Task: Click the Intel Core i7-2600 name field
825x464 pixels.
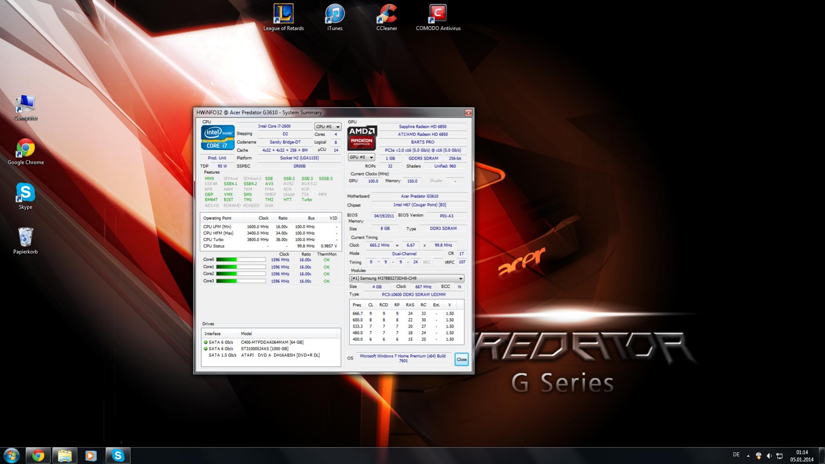Action: (x=274, y=126)
